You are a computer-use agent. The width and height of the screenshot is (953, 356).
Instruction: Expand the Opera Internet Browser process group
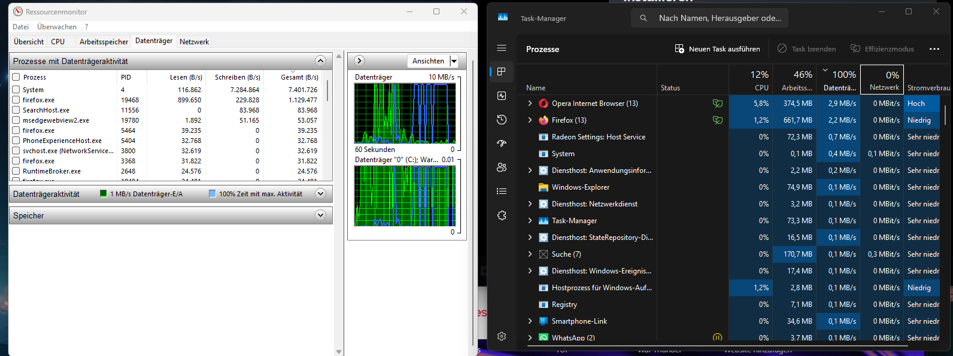[x=530, y=104]
